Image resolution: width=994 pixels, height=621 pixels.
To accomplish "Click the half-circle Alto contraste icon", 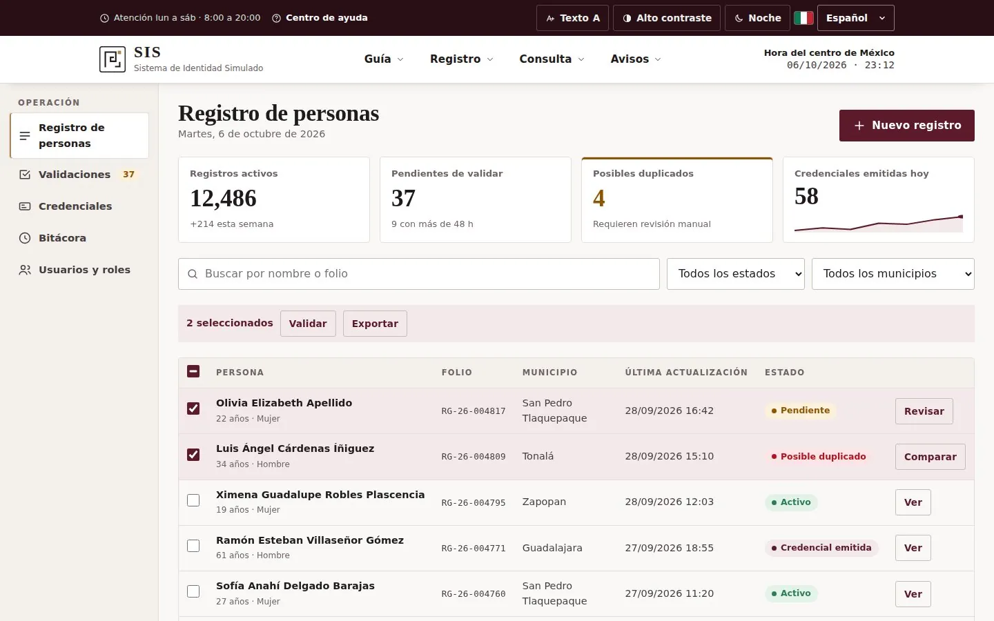I will click(627, 18).
